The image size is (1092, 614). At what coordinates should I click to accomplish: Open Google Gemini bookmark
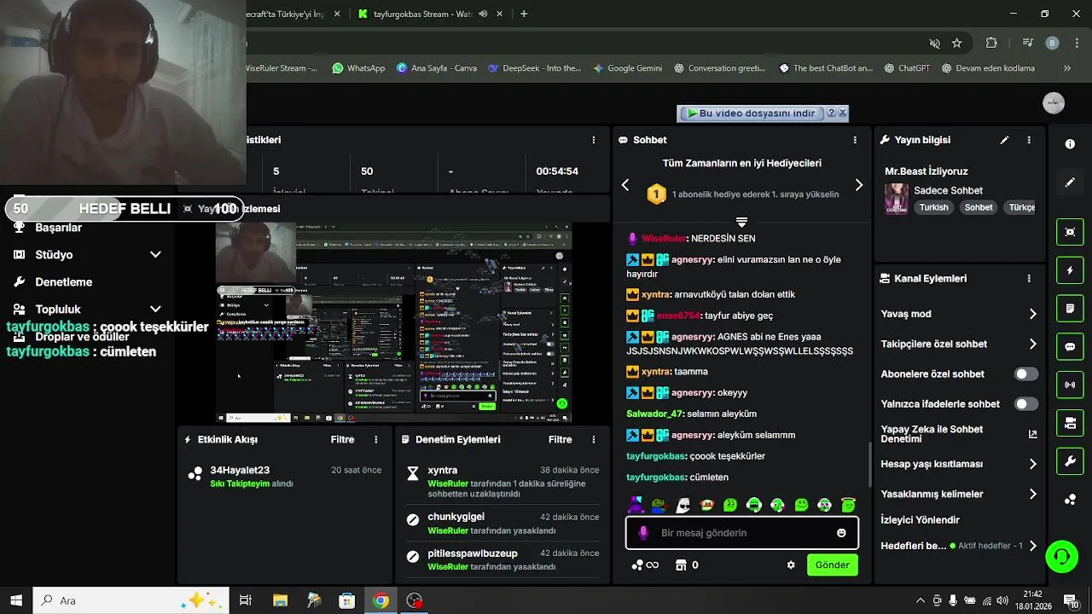[x=628, y=68]
